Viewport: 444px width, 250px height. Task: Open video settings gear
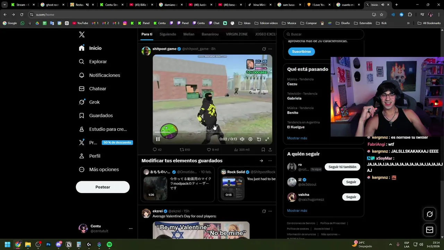[x=250, y=139]
